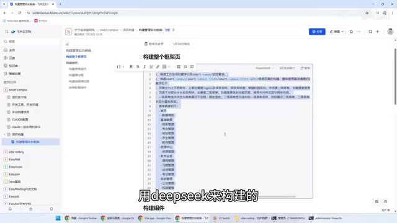The height and width of the screenshot is (223, 397).
Task: Apply underline formatting in floating toolbar
Action: tap(151, 67)
